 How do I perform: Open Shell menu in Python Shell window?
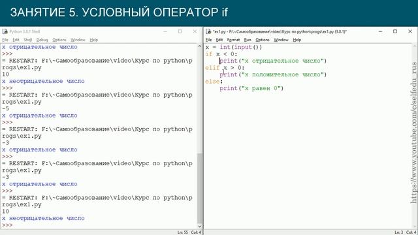pyautogui.click(x=27, y=40)
